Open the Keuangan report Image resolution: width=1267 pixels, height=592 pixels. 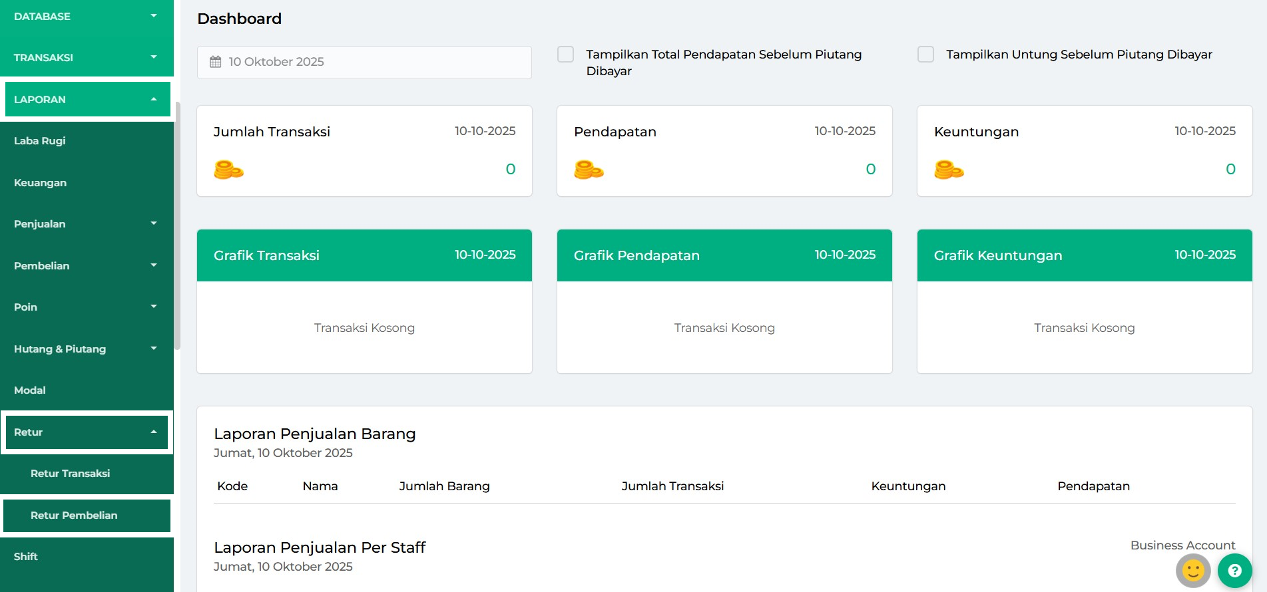pyautogui.click(x=40, y=182)
